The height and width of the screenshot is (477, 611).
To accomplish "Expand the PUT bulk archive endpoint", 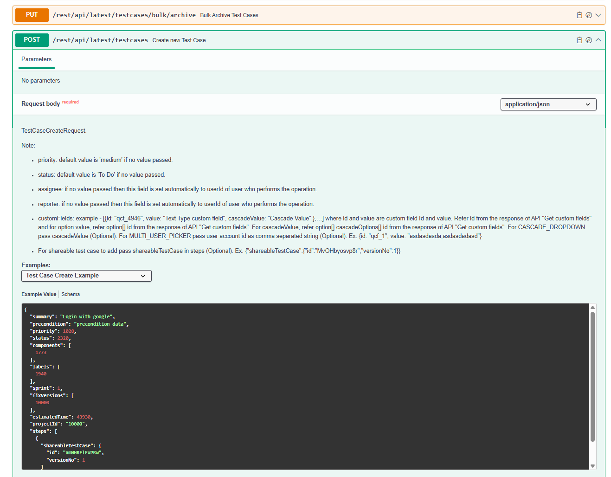I will (x=599, y=14).
